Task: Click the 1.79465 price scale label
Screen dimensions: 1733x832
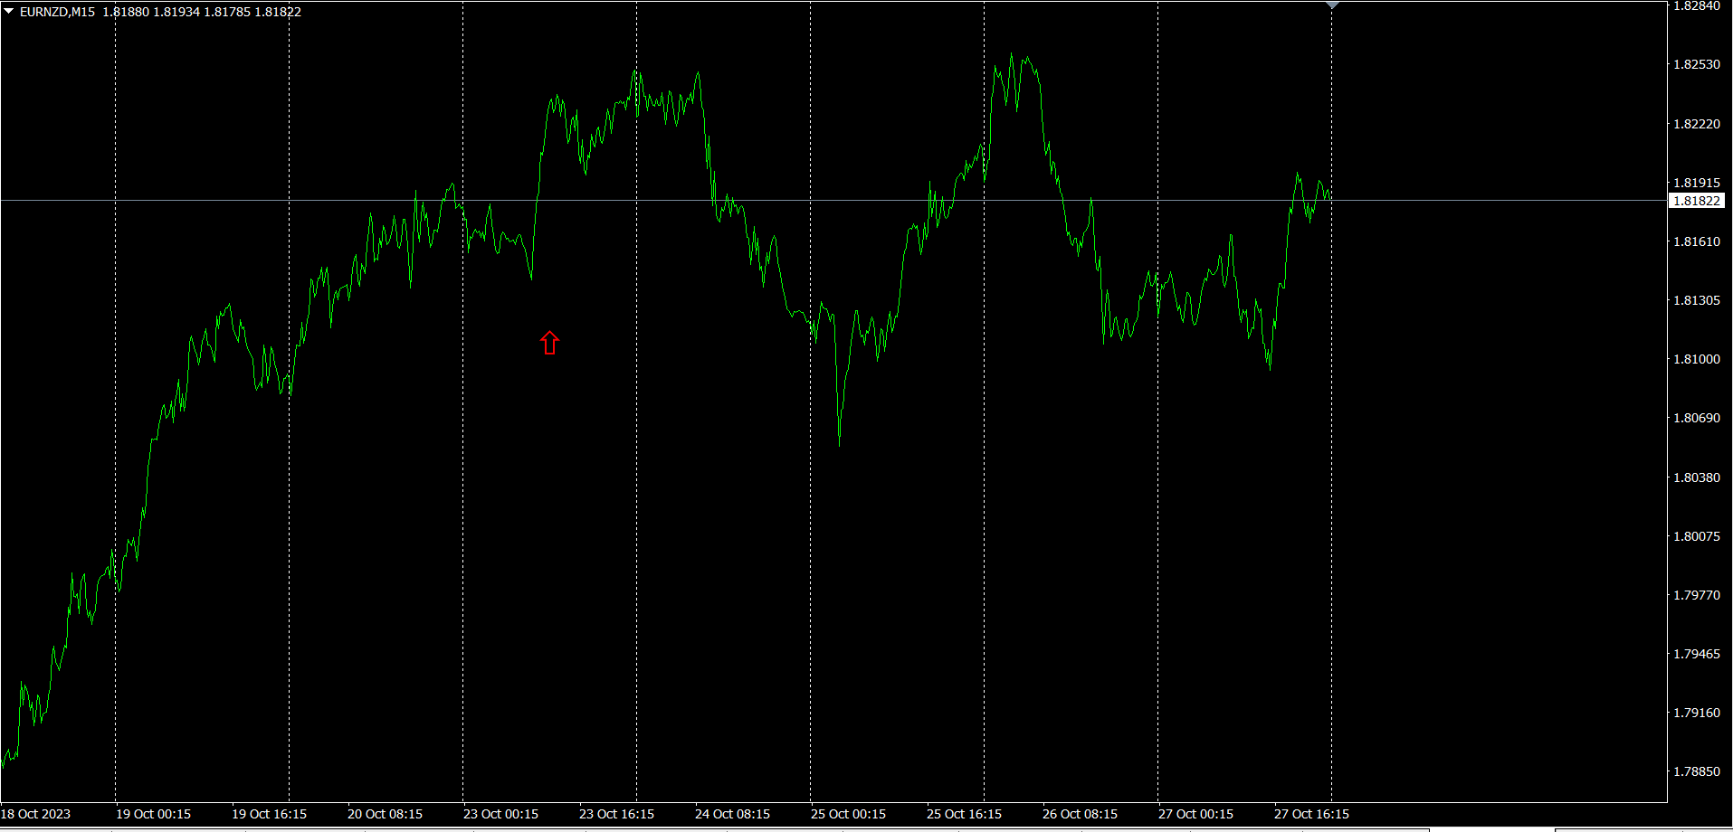Action: pyautogui.click(x=1697, y=654)
